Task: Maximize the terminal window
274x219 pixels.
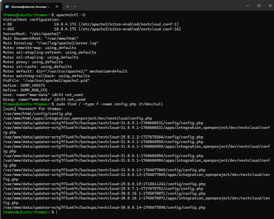Action: 259,5
